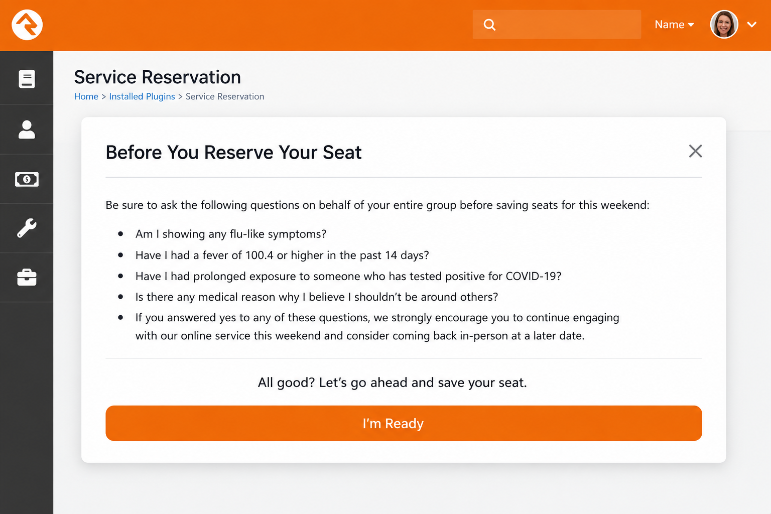771x514 pixels.
Task: Click the Before You Reserve Your Seat heading
Action: 233,153
